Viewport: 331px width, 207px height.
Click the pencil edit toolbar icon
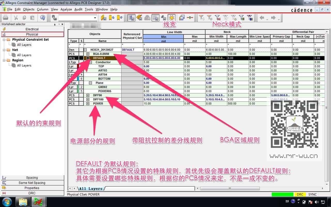point(140,18)
